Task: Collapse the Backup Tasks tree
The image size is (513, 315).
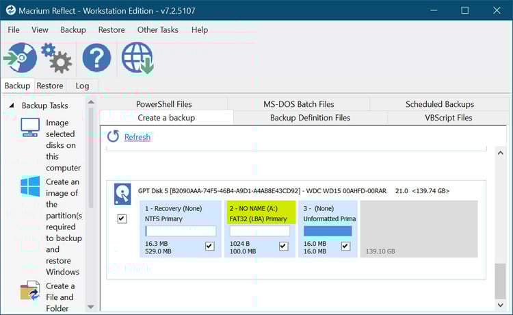Action: [x=12, y=105]
